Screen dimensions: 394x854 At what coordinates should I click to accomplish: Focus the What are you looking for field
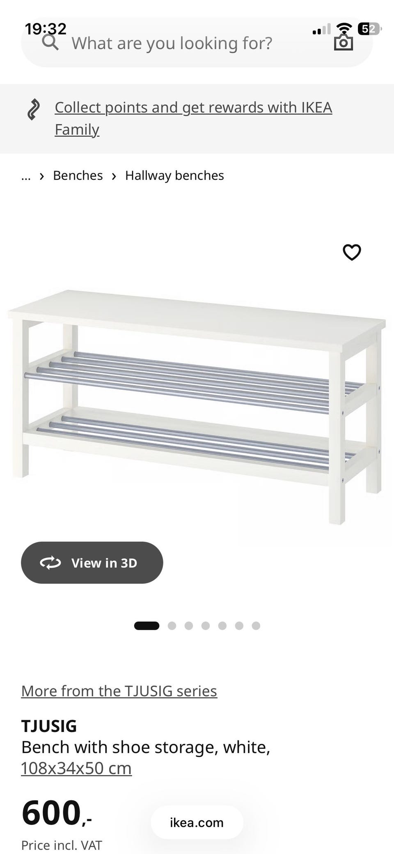197,42
